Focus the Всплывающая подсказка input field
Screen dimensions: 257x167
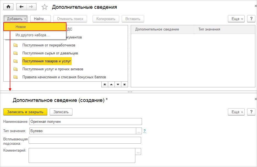click(x=85, y=140)
